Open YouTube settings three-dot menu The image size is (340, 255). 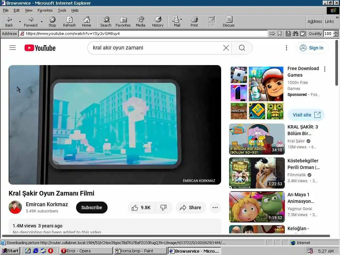287,48
